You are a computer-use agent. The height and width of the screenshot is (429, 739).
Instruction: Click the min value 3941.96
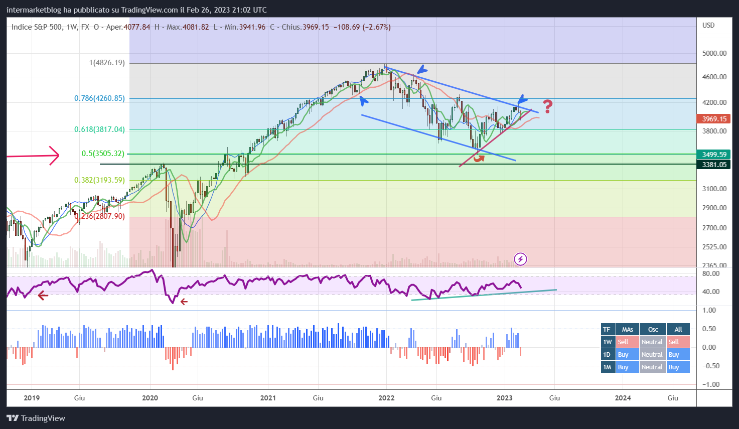252,27
